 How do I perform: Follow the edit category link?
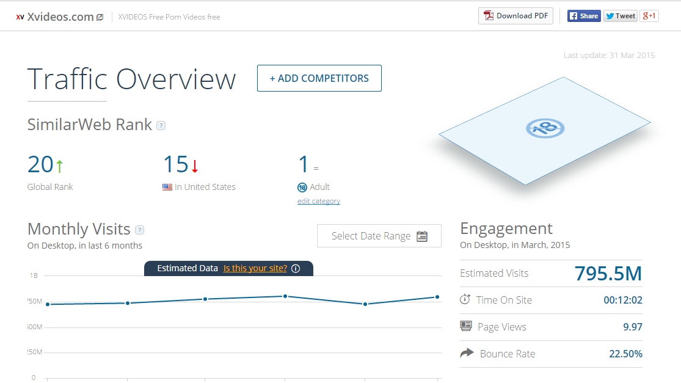tap(319, 201)
